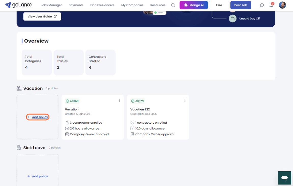Image resolution: width=293 pixels, height=186 pixels.
Task: Open the live chat support widget
Action: (284, 178)
